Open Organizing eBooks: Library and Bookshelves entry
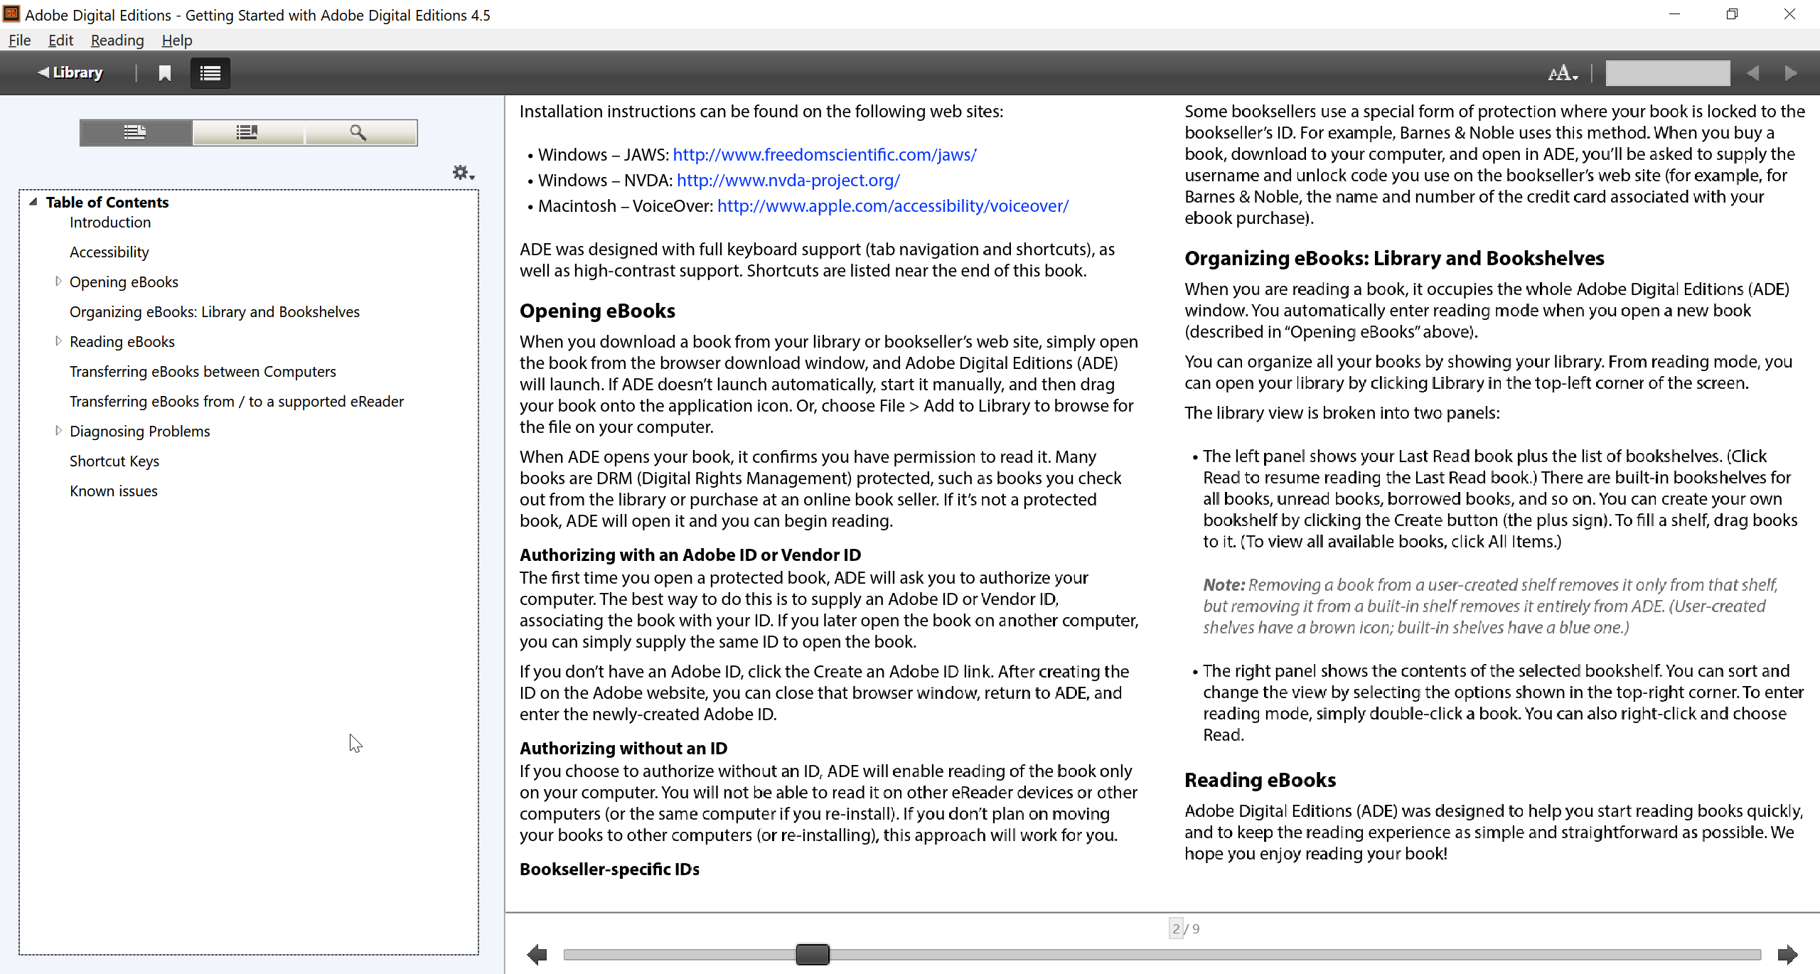The image size is (1820, 974). [215, 312]
